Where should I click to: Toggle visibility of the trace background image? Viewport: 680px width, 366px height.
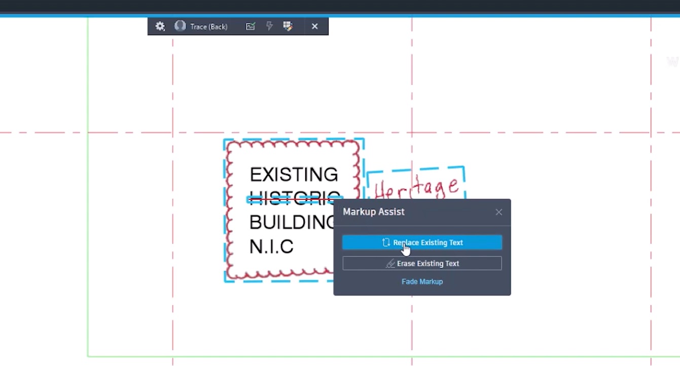(x=250, y=26)
